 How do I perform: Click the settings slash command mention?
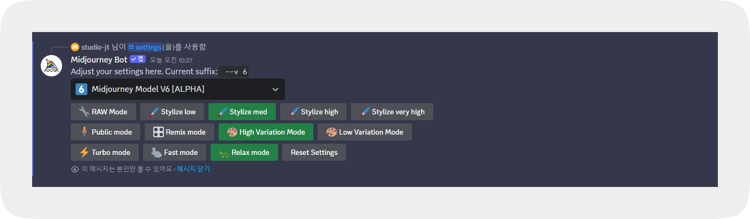145,47
